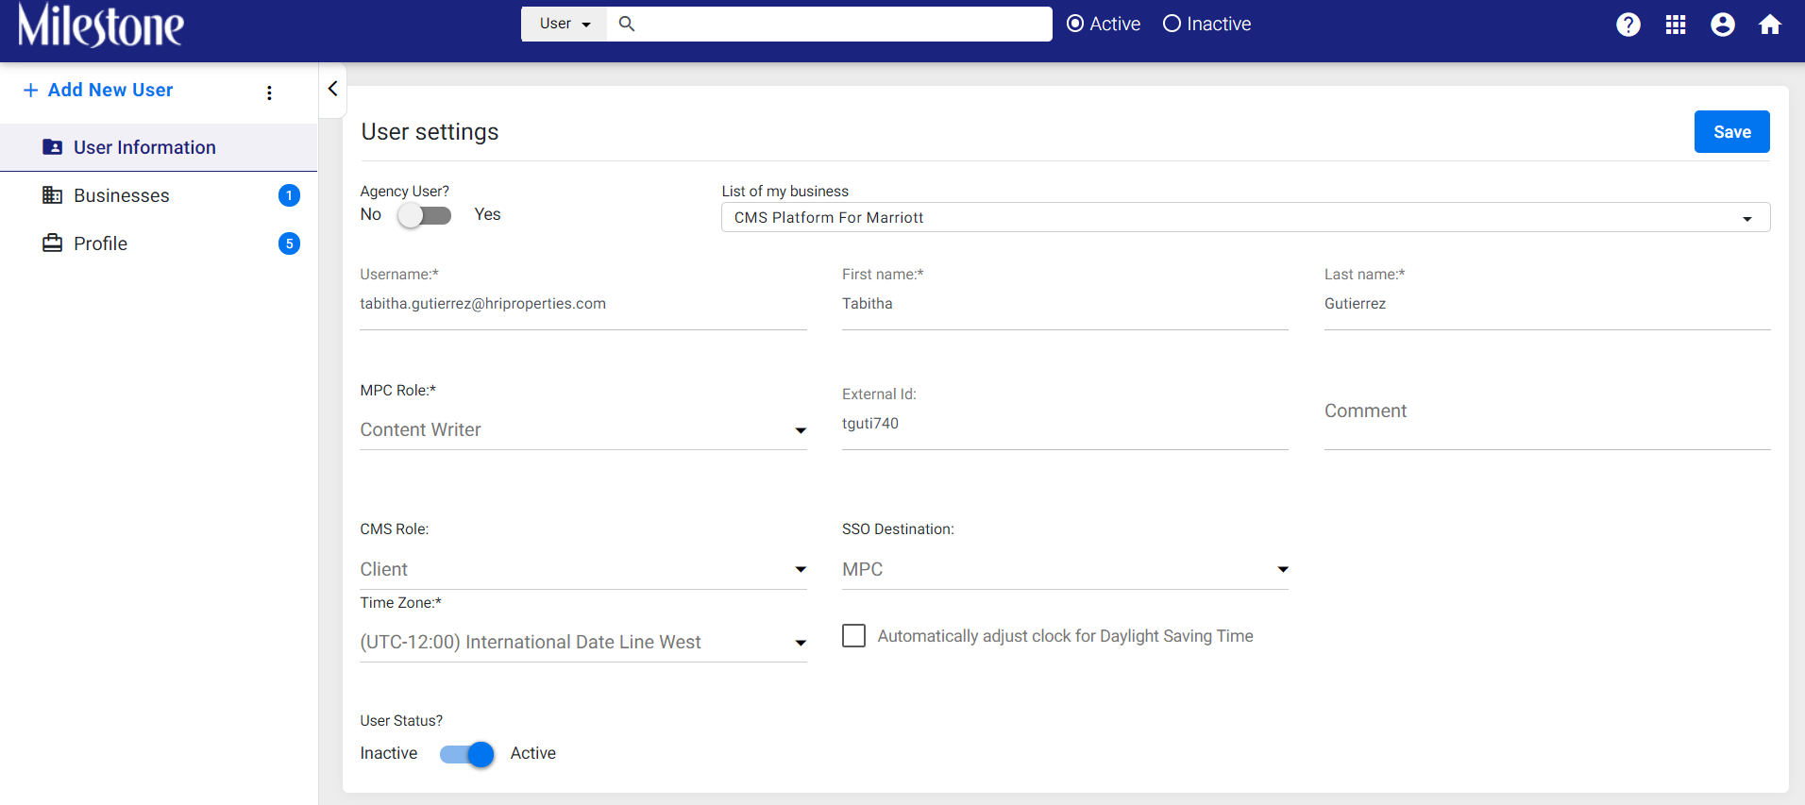
Task: Select the Businesses menu item
Action: [159, 195]
